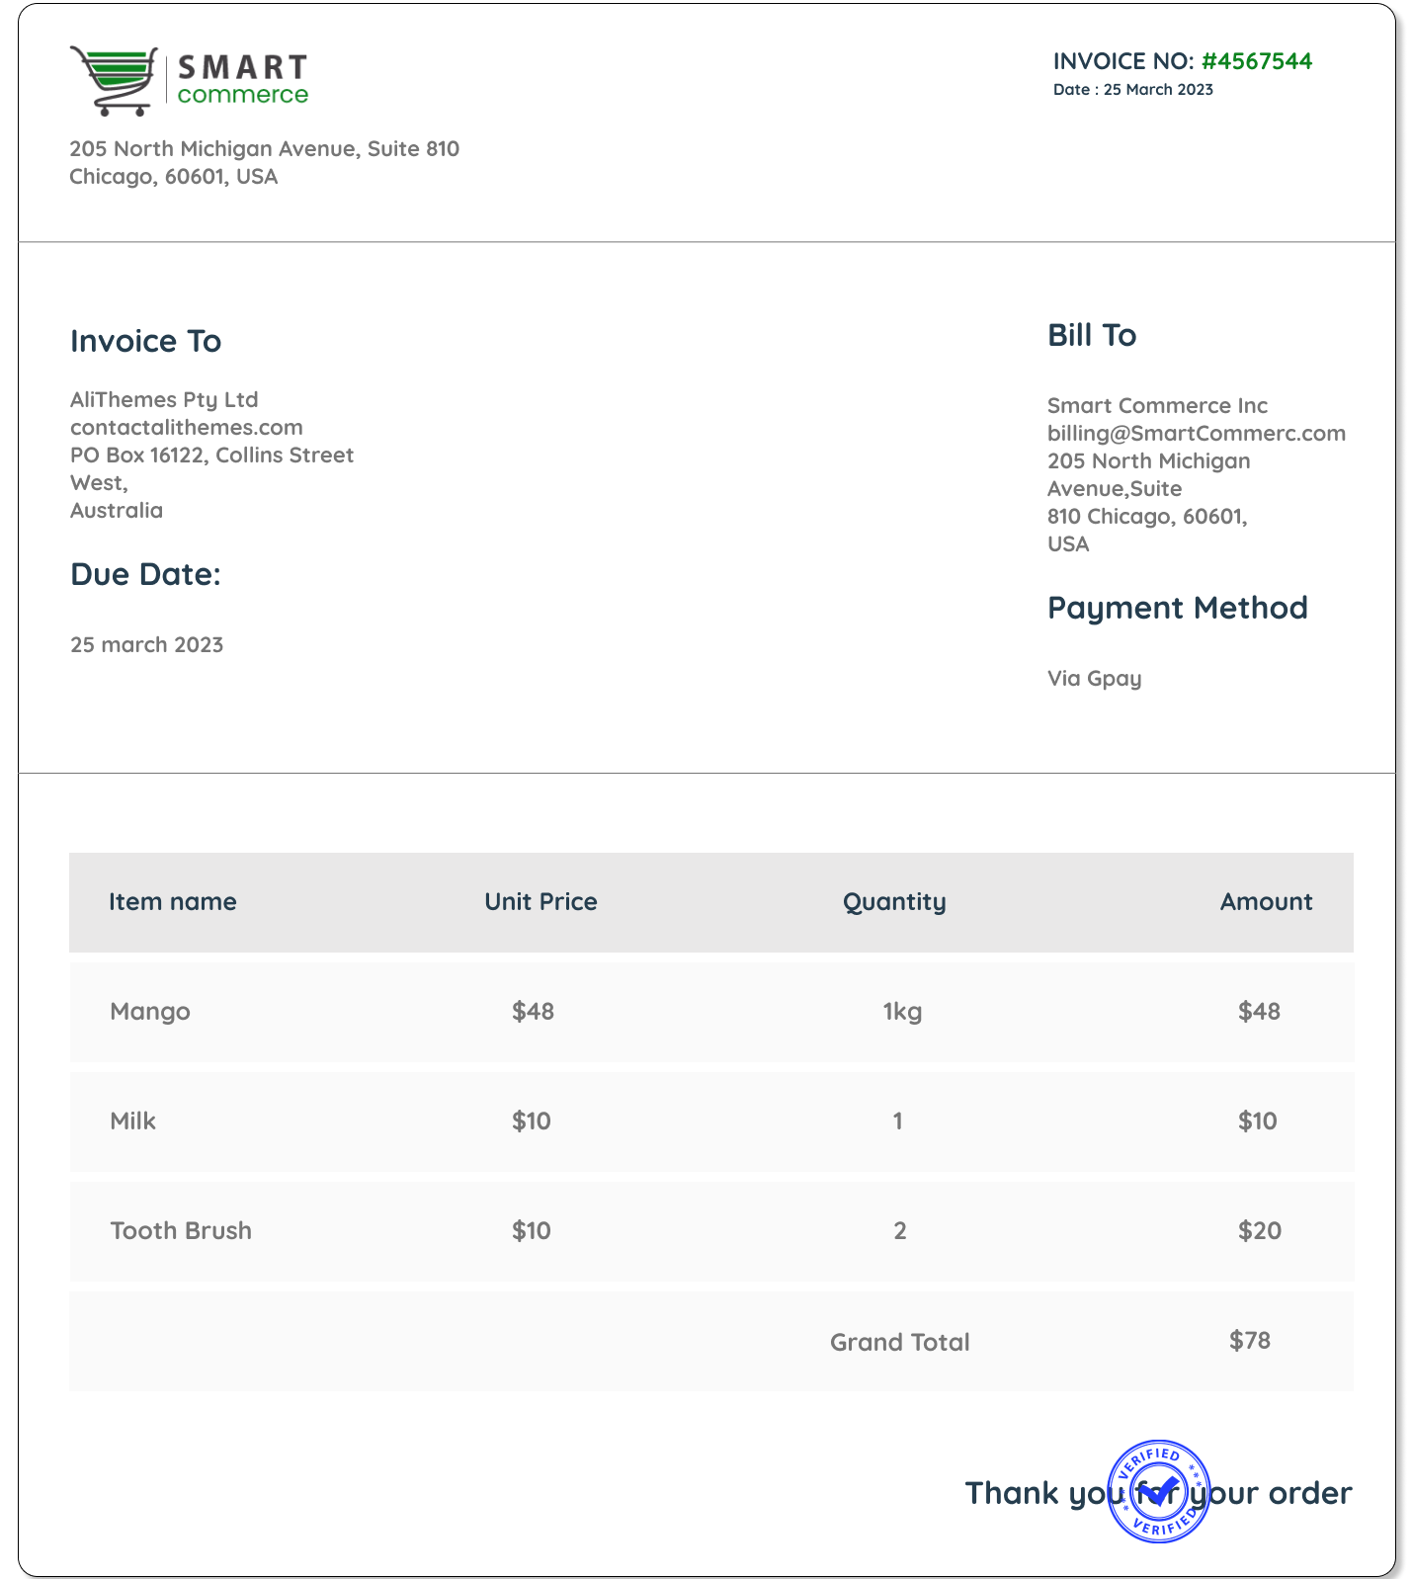Click the invoice number #4567544
The width and height of the screenshot is (1412, 1579).
coord(1256,61)
